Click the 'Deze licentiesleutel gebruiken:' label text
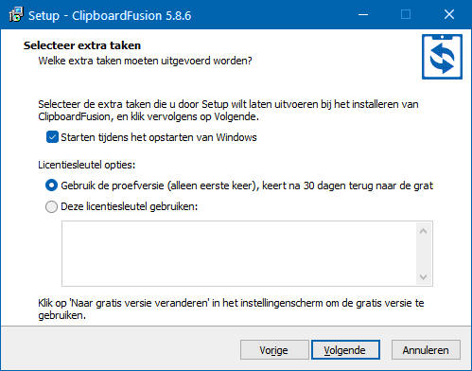 [130, 206]
